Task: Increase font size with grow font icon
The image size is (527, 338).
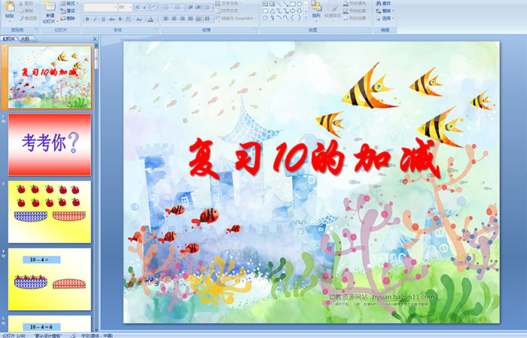Action: pos(138,7)
